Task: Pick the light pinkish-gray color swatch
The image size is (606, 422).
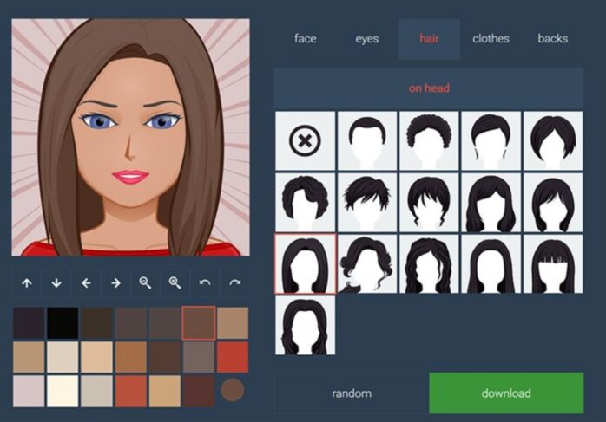Action: click(x=29, y=391)
